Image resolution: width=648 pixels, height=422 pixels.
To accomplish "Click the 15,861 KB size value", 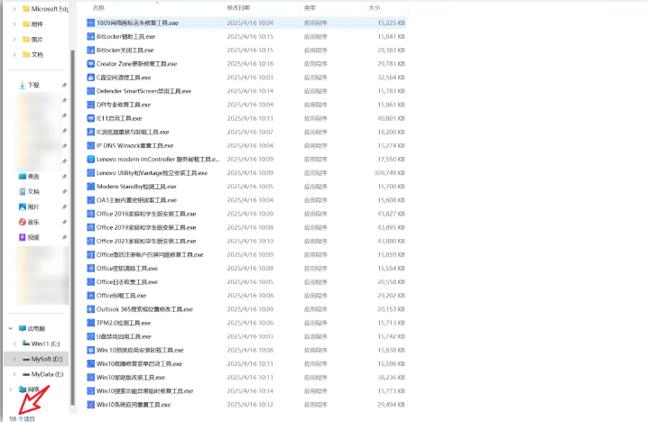I will tap(391, 105).
